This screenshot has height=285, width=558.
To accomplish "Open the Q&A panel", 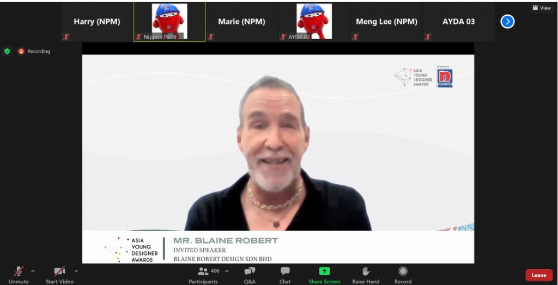I will (x=250, y=274).
